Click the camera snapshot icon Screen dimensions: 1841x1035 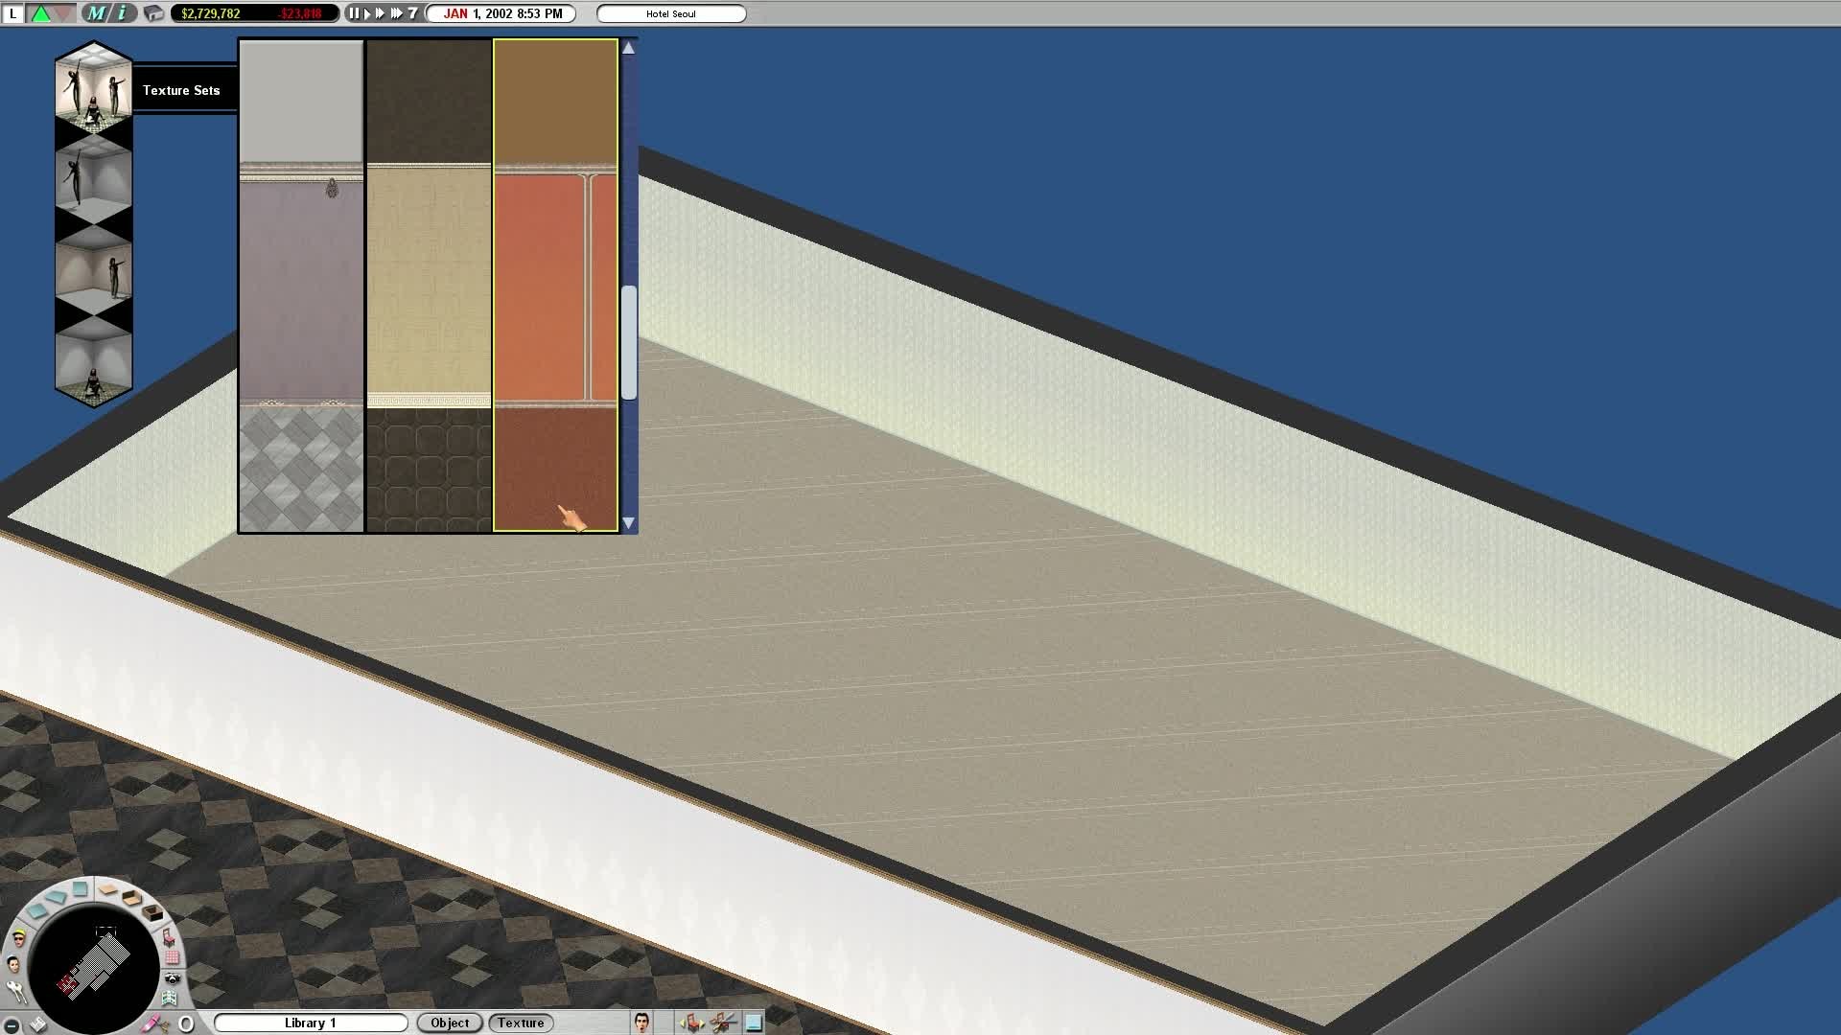pos(173,977)
